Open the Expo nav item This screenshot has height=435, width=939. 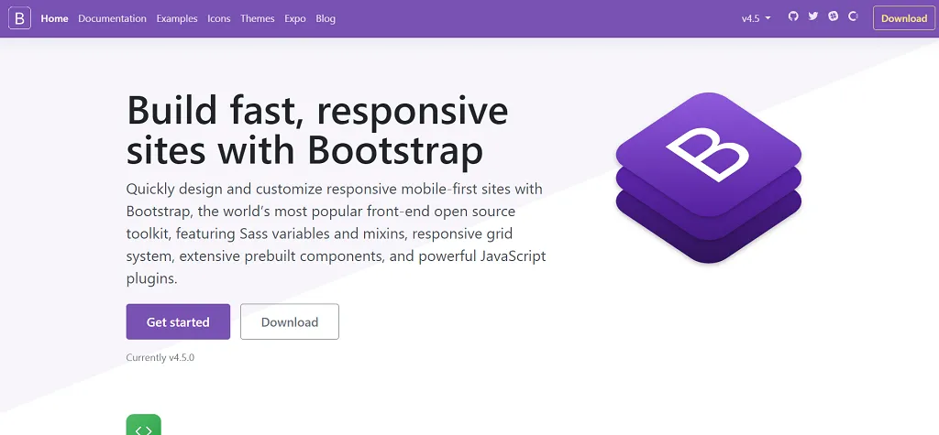[295, 18]
